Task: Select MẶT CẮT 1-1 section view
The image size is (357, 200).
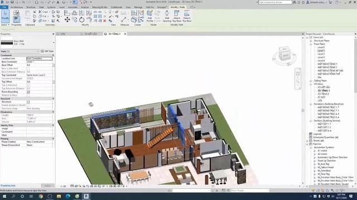Action: (x=324, y=124)
